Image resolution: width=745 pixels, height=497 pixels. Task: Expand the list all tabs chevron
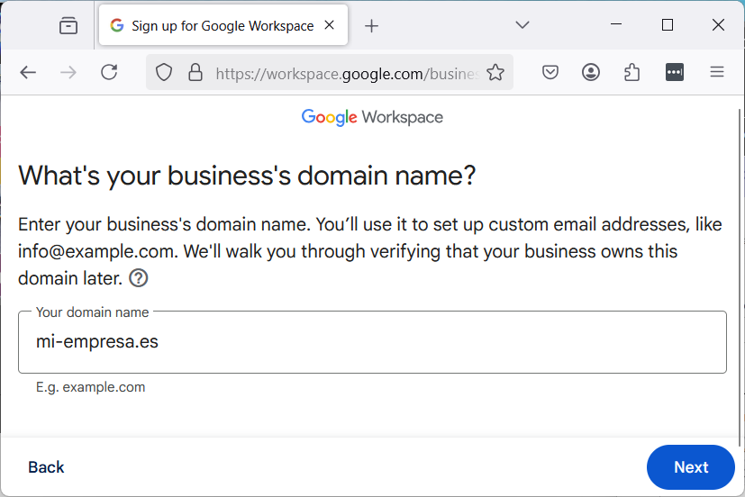click(522, 26)
